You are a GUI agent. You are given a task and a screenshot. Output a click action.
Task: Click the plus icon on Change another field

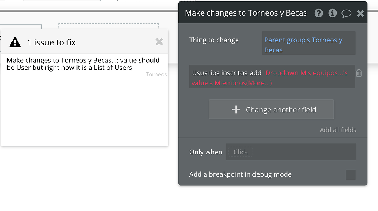point(236,110)
